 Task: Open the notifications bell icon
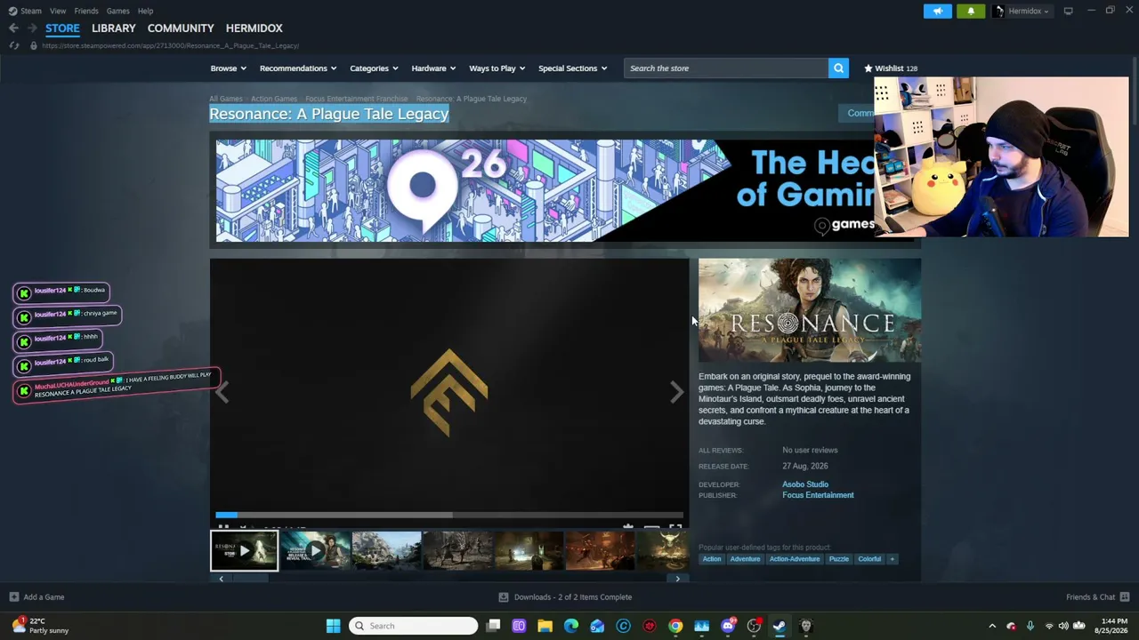click(971, 11)
